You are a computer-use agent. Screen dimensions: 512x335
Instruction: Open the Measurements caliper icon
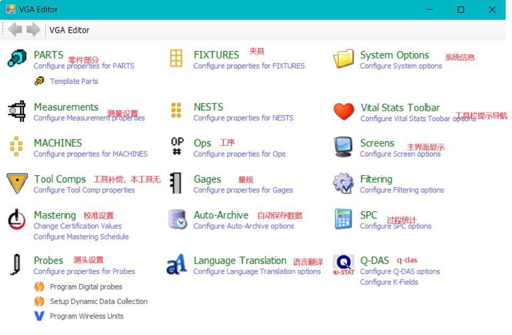[x=17, y=111]
